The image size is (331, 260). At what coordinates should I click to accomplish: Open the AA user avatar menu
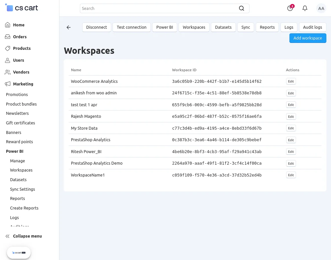pos(321,8)
